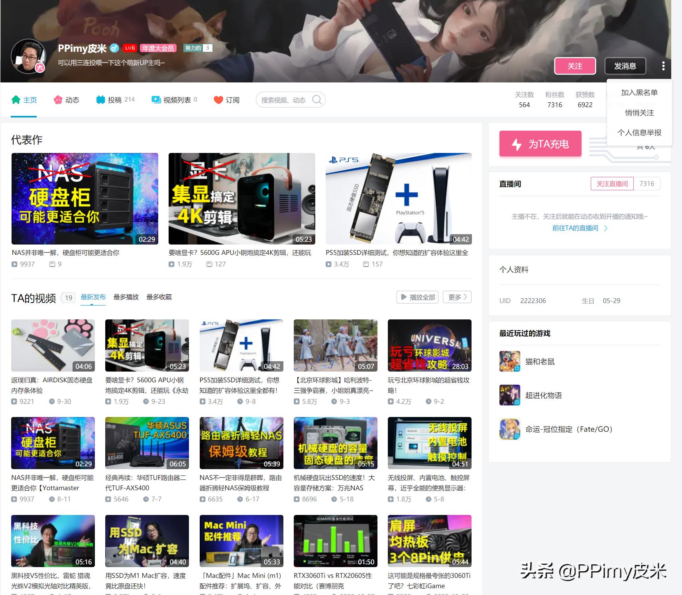
Task: Open the title 返璞归真：AIRDISK固态硬盘内存条体验
Action: (x=52, y=386)
